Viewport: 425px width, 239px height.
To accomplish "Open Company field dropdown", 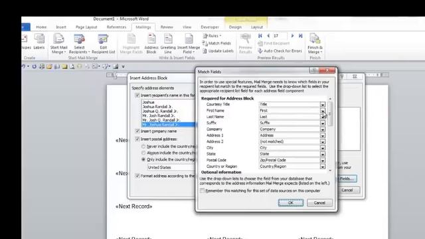I will (x=322, y=129).
